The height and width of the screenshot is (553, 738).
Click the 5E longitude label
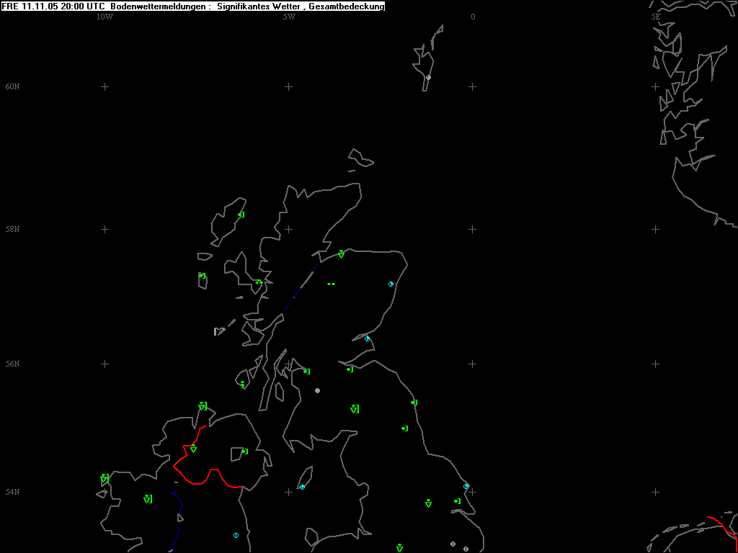(656, 17)
